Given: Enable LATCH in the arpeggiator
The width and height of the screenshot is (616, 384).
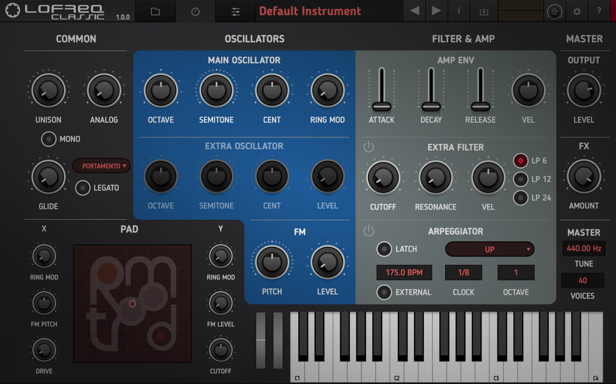Looking at the screenshot, I should pos(384,249).
